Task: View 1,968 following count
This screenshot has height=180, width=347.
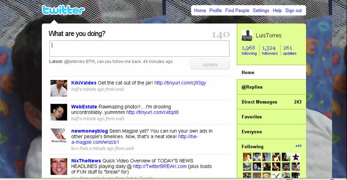Action: pyautogui.click(x=249, y=50)
